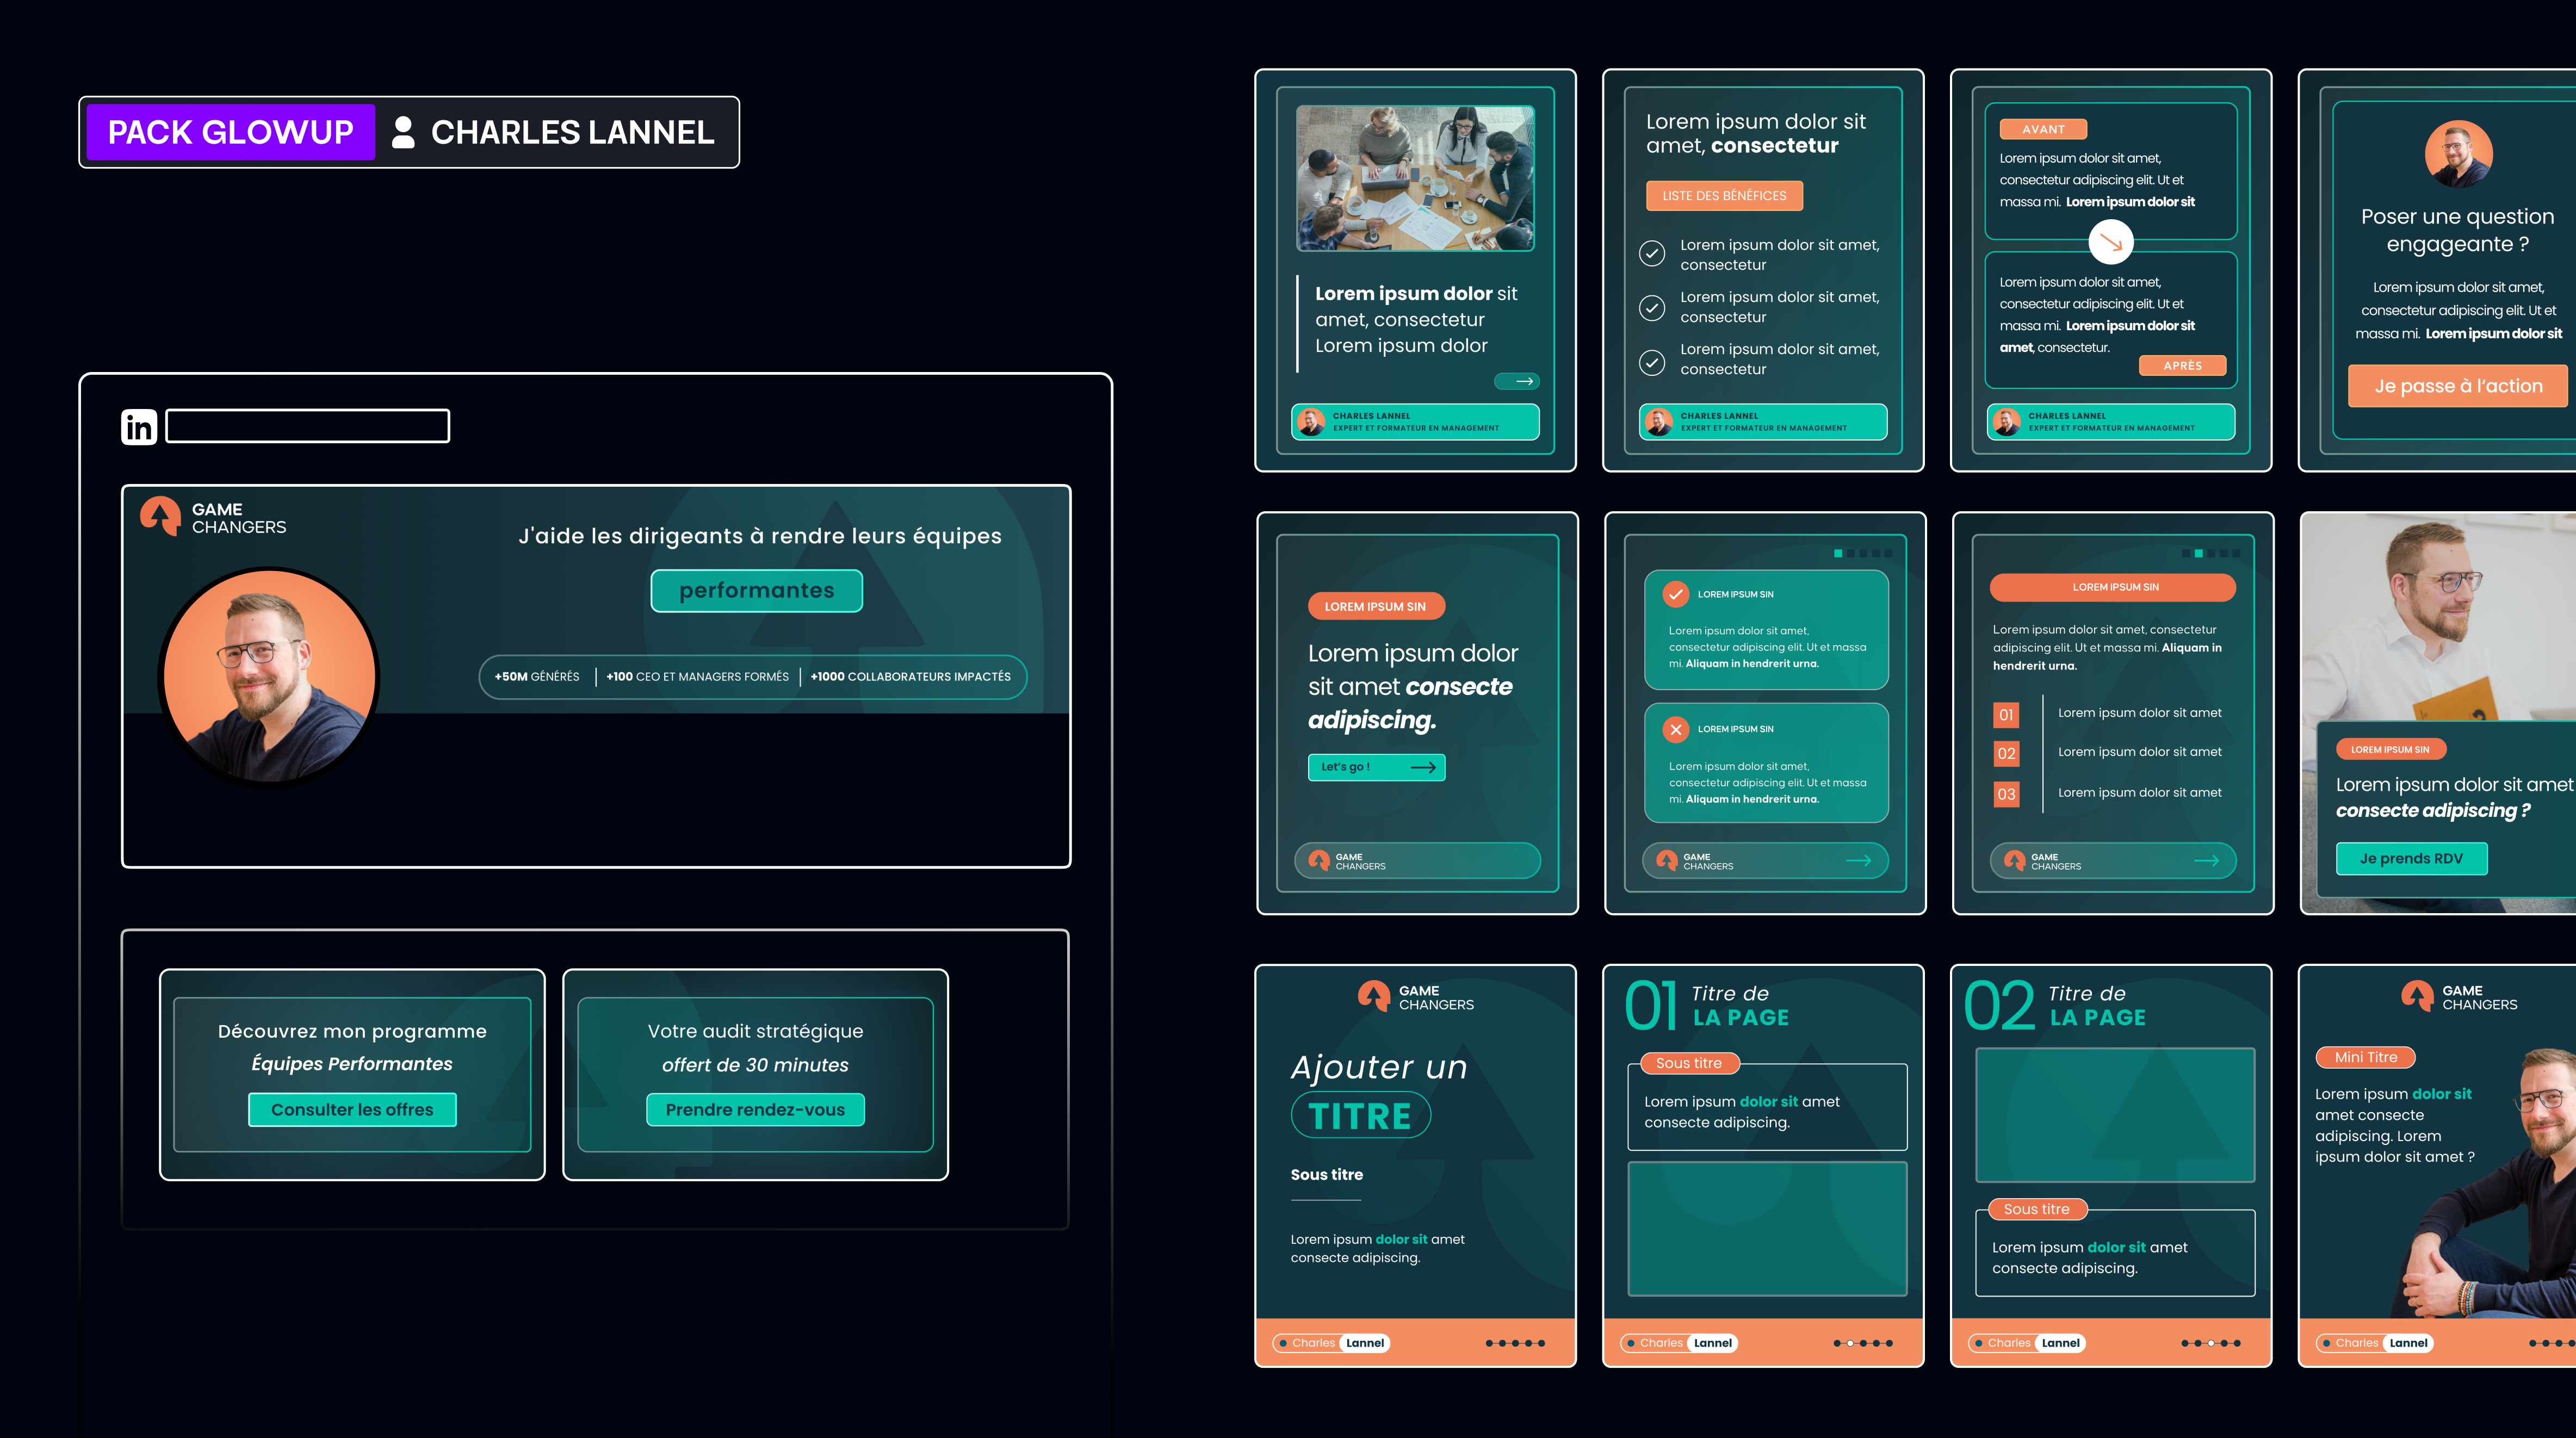Click the arrow in the Let's go button

click(1422, 767)
